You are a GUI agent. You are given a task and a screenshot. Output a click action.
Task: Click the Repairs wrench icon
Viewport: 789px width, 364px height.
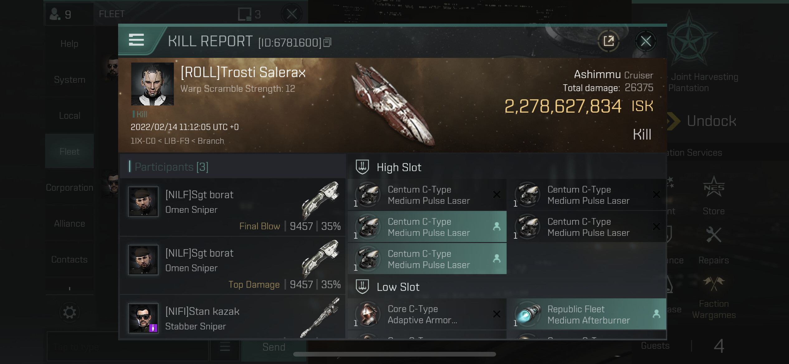[713, 235]
